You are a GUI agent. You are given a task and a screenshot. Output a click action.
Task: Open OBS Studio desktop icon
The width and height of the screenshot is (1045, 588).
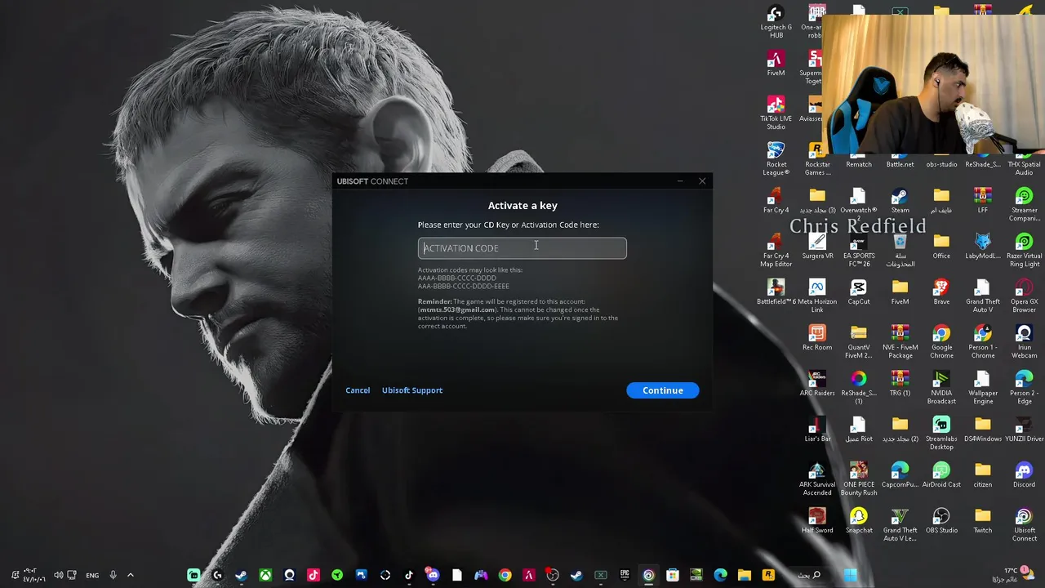coord(941,521)
